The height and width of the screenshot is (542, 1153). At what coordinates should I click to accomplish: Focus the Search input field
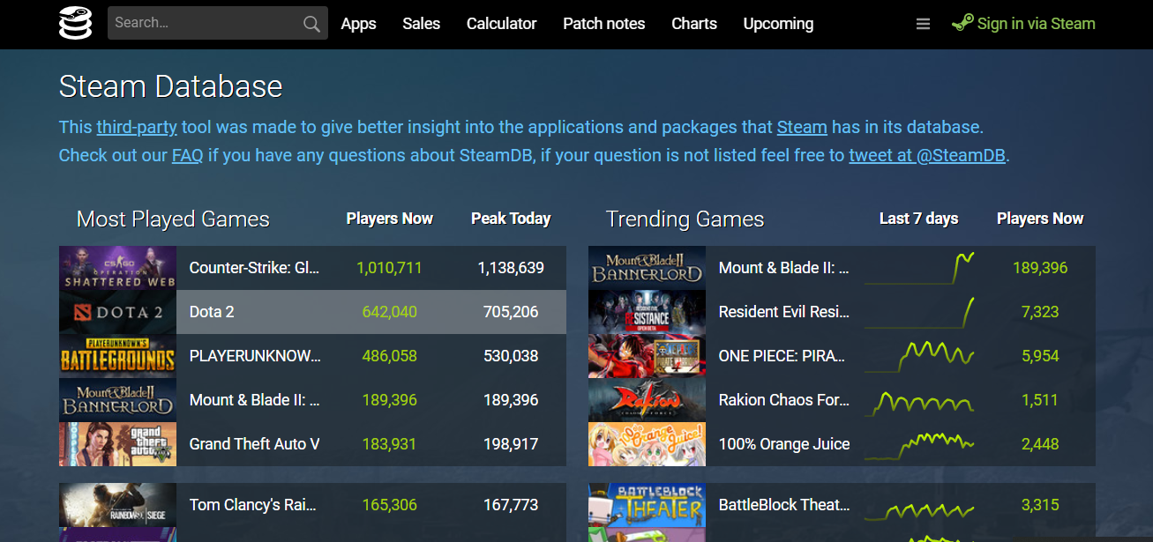click(203, 24)
